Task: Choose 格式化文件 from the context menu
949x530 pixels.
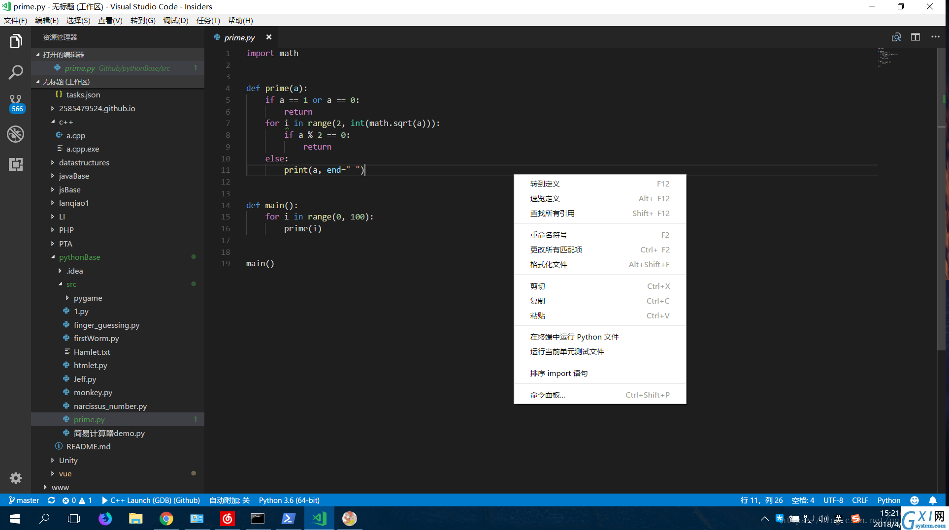Action: pos(600,264)
